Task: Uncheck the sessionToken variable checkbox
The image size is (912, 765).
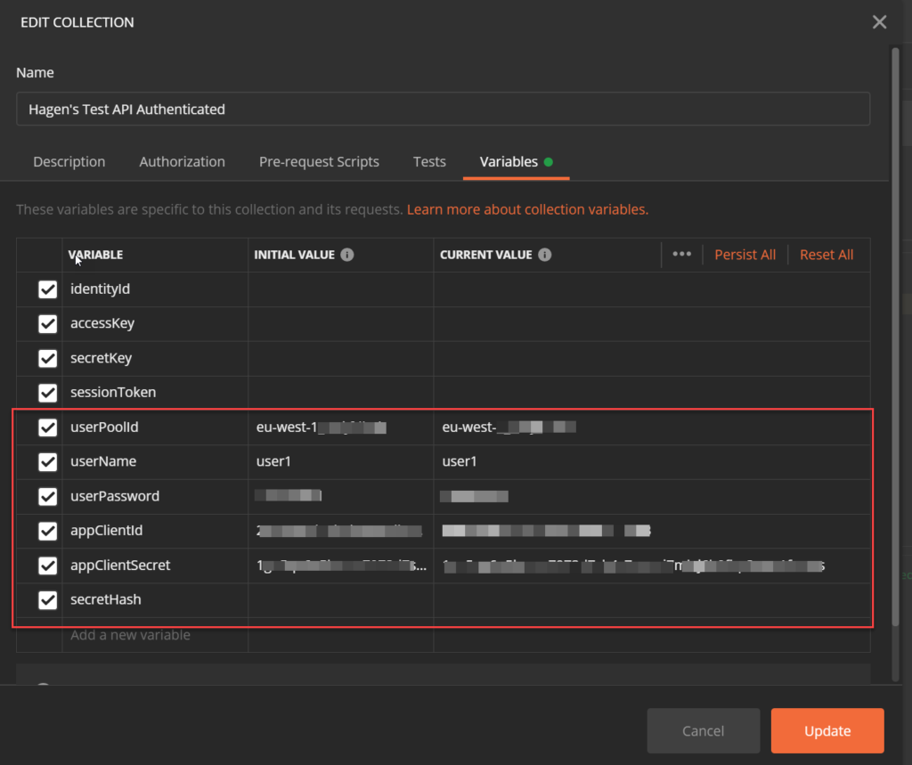Action: pos(48,393)
